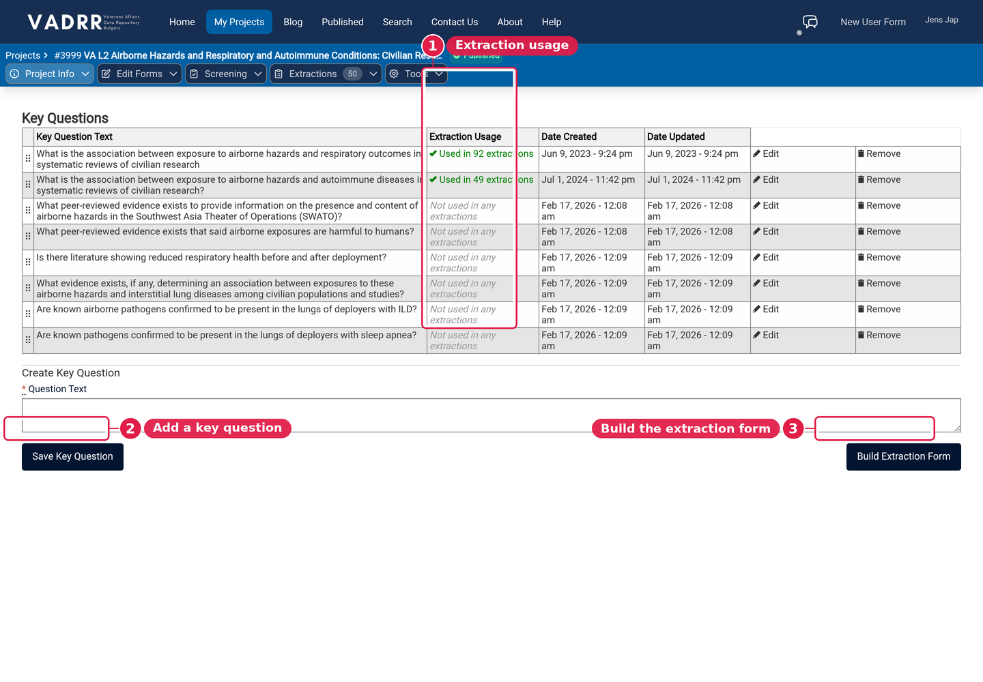
Task: Click the Tools gear icon
Action: [394, 74]
